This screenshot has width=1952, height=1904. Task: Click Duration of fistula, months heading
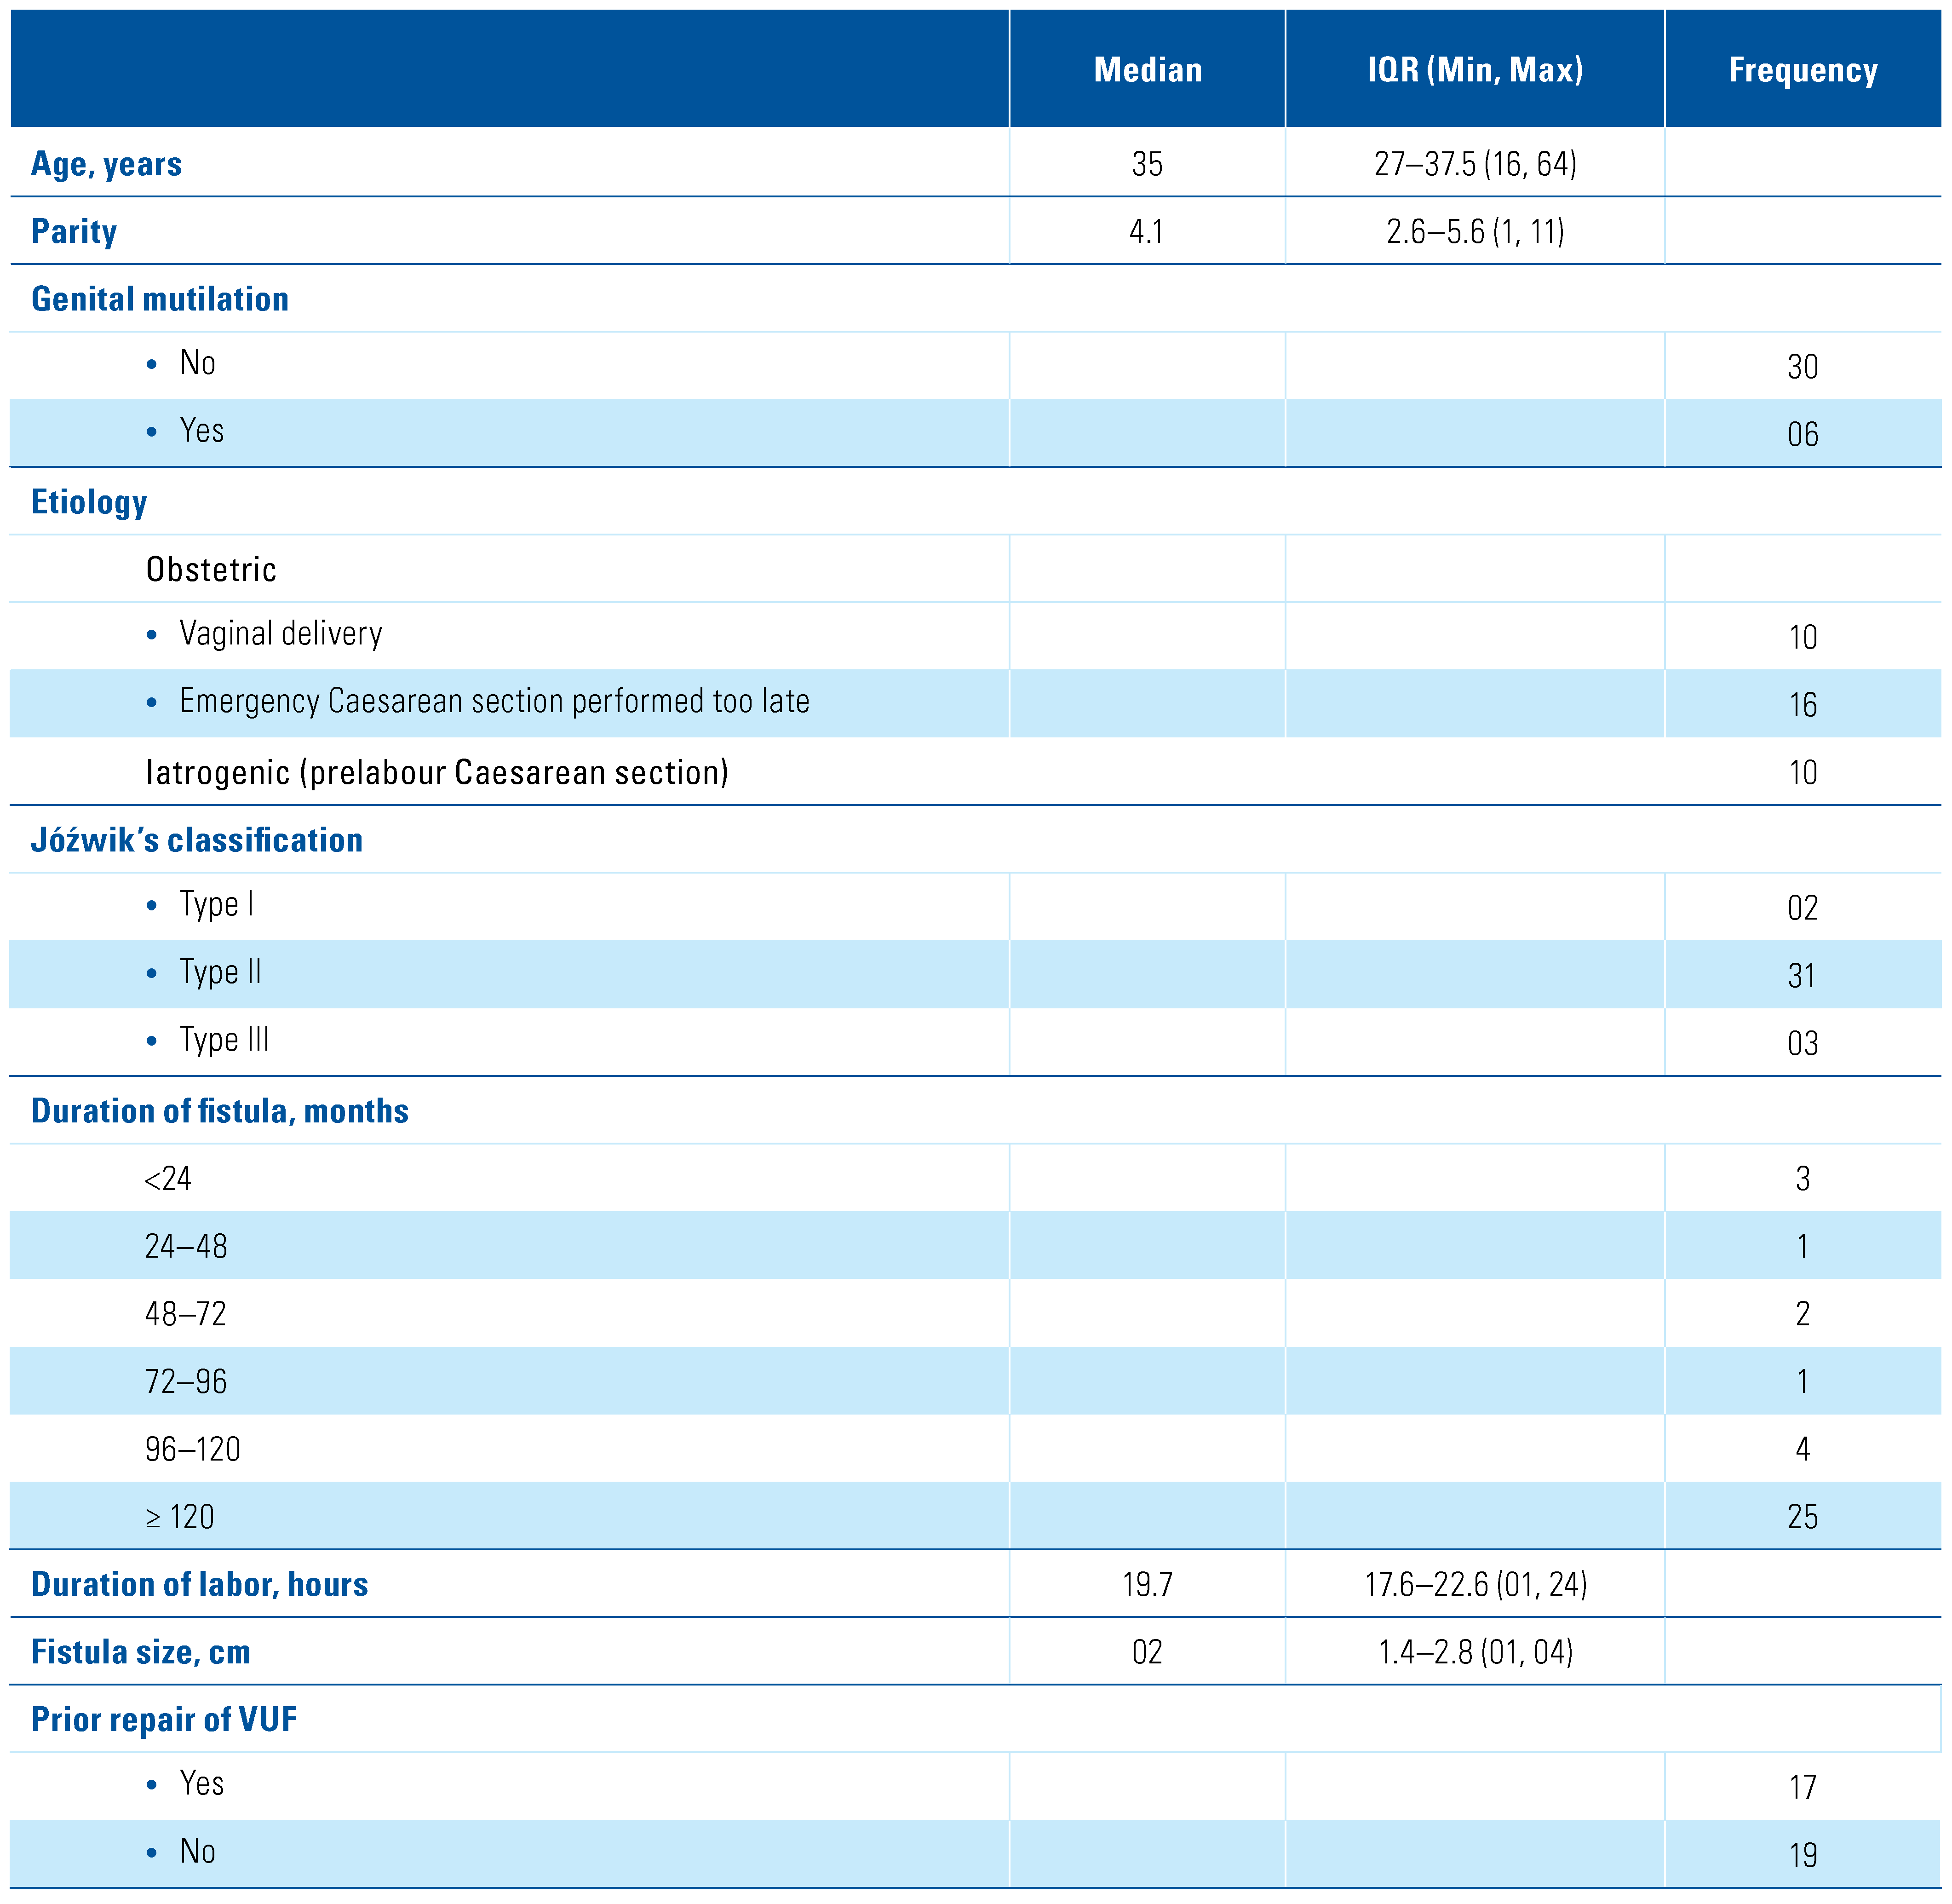[220, 1111]
